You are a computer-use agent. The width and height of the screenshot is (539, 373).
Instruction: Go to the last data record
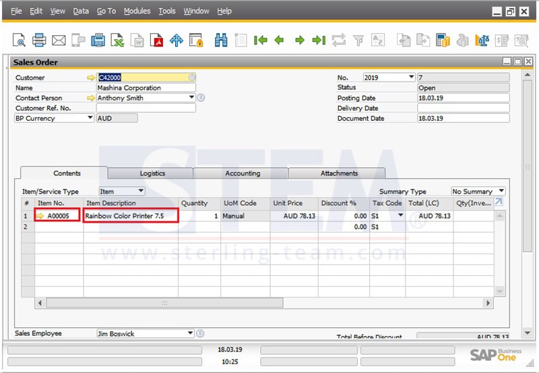[319, 40]
